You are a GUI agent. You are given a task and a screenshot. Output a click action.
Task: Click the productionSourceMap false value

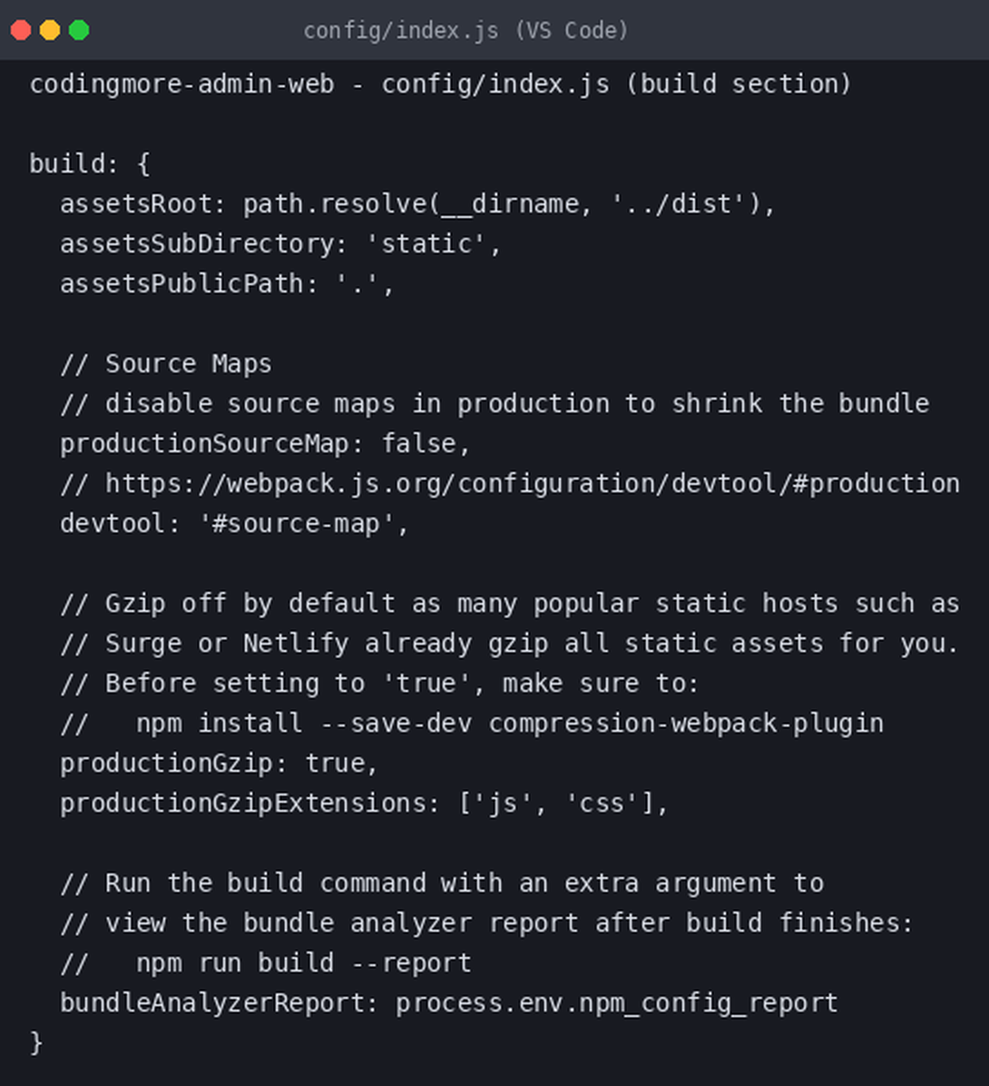418,444
